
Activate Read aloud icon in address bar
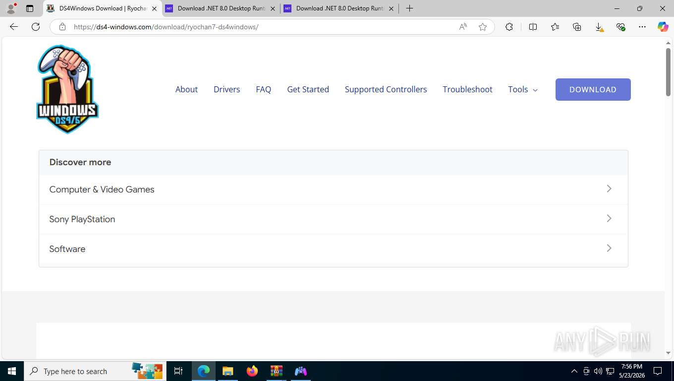pyautogui.click(x=463, y=27)
